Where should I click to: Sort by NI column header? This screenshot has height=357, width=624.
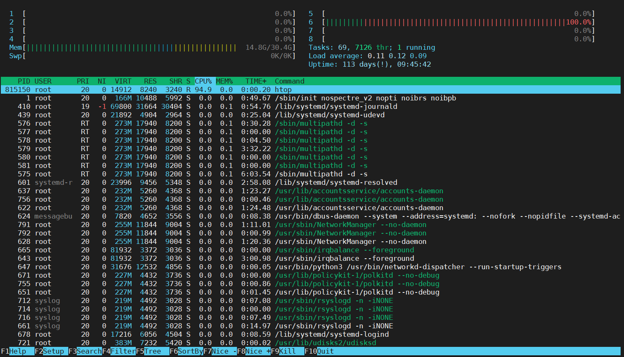point(102,81)
